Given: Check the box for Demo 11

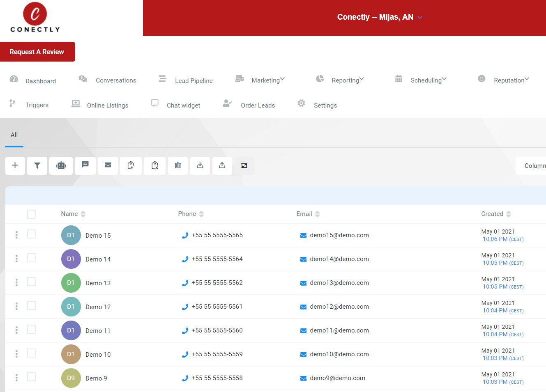Looking at the screenshot, I should pyautogui.click(x=32, y=329).
